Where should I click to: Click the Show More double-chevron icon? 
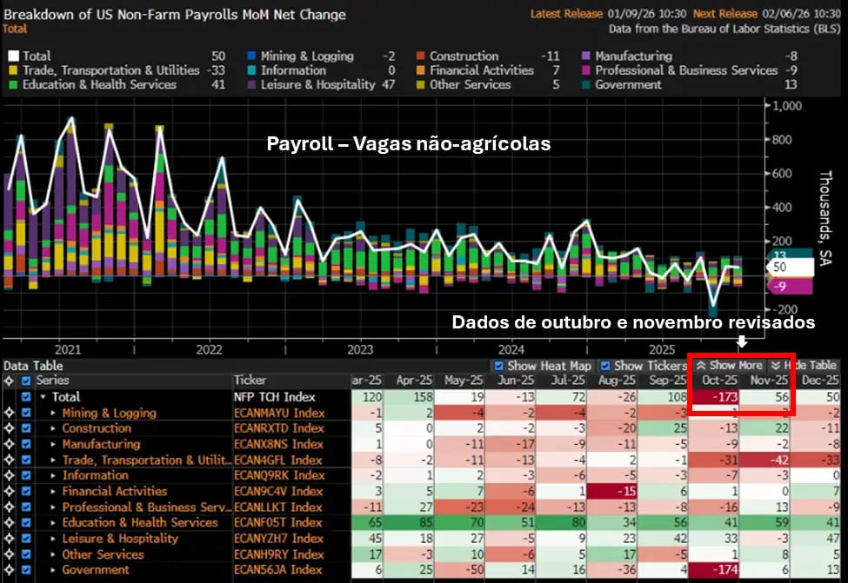pos(701,366)
